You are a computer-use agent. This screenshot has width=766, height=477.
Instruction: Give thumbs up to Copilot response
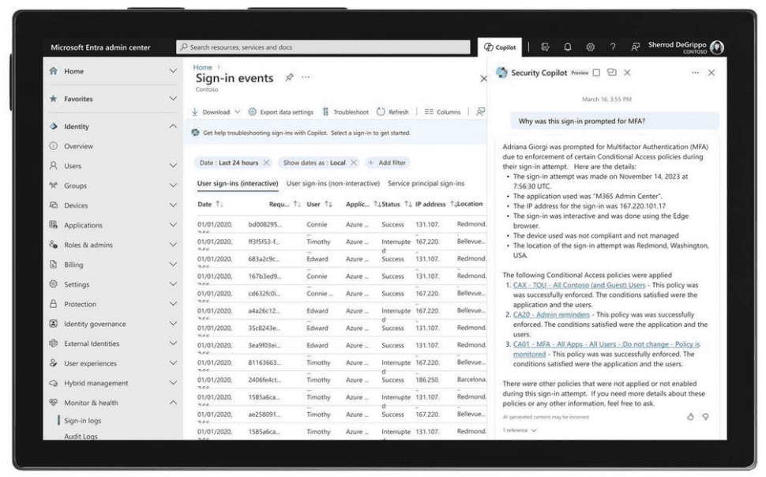tap(689, 416)
